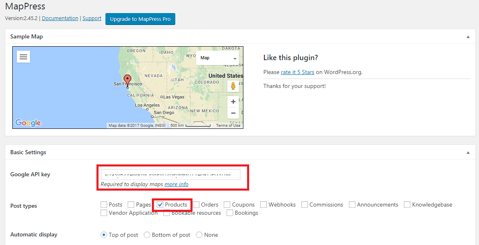Screen dimensions: 479x245
Task: Click the San Diego label on map
Action: click(x=164, y=112)
